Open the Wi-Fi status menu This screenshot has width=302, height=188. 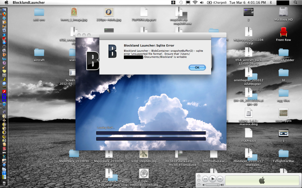tap(195, 3)
